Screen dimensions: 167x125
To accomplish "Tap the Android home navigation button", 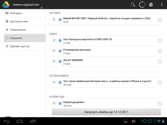I will pyautogui.click(x=20, y=121).
